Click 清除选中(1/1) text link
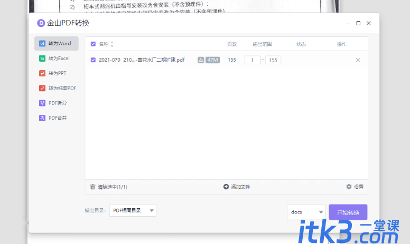 (113, 187)
